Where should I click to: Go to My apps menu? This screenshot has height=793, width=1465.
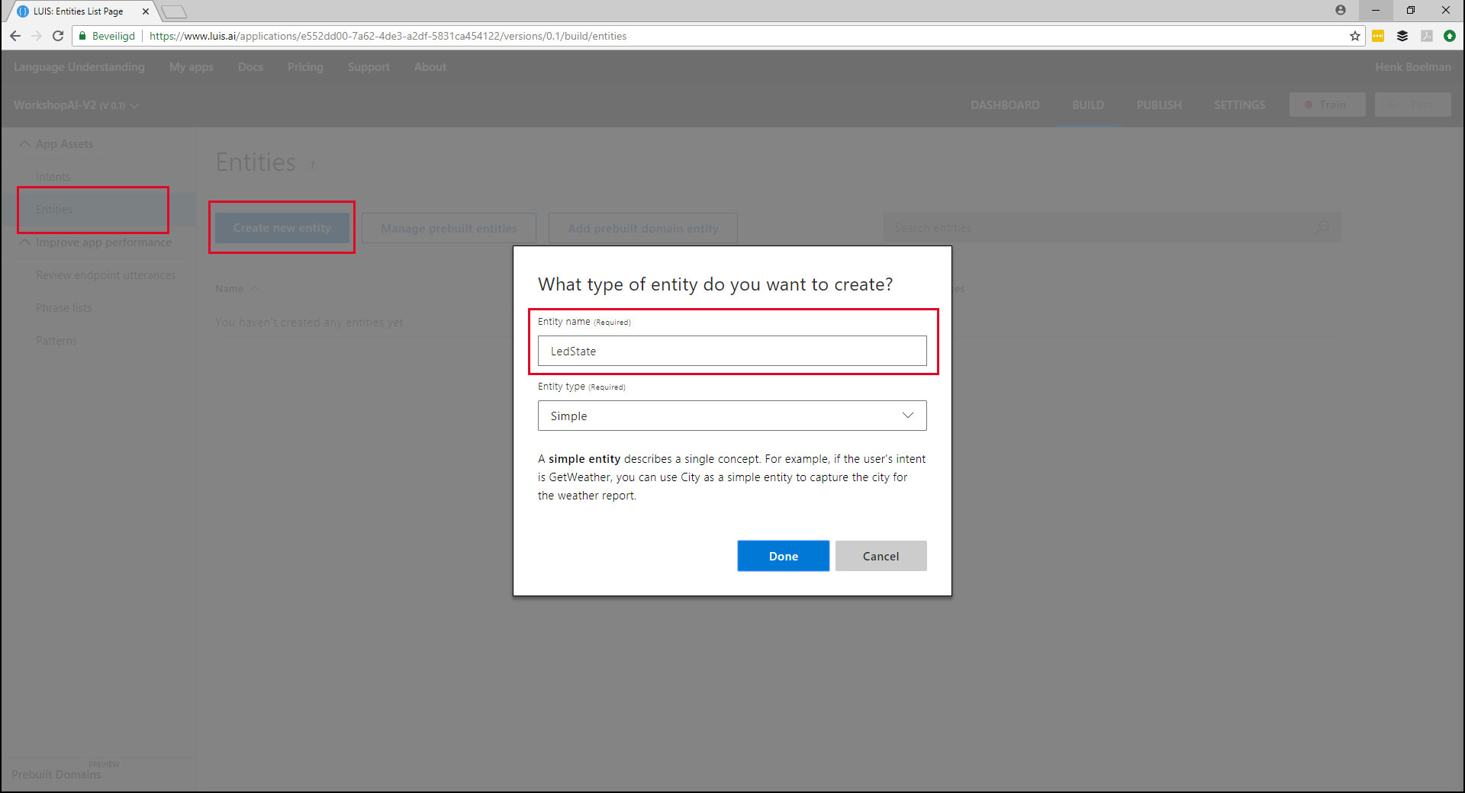(192, 67)
